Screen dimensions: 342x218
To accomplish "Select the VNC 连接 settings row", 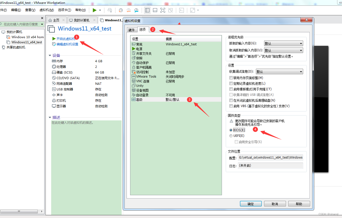I will coord(176,81).
